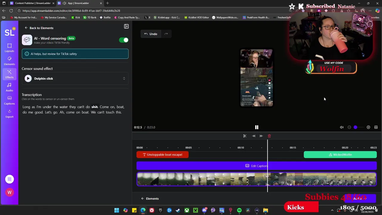Jump to the 00:20 timeline marker

[345, 148]
